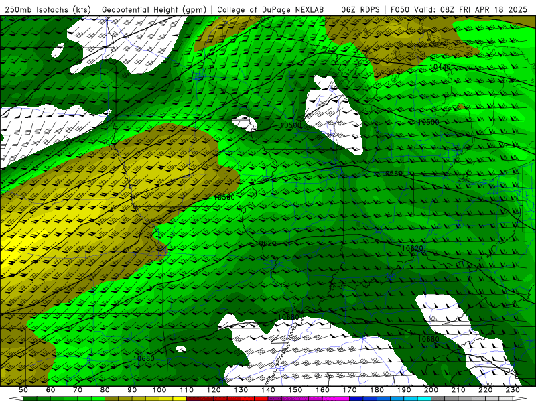Click the bright magenta swatch just before the 170 mark
The width and height of the screenshot is (536, 402).
click(x=343, y=399)
